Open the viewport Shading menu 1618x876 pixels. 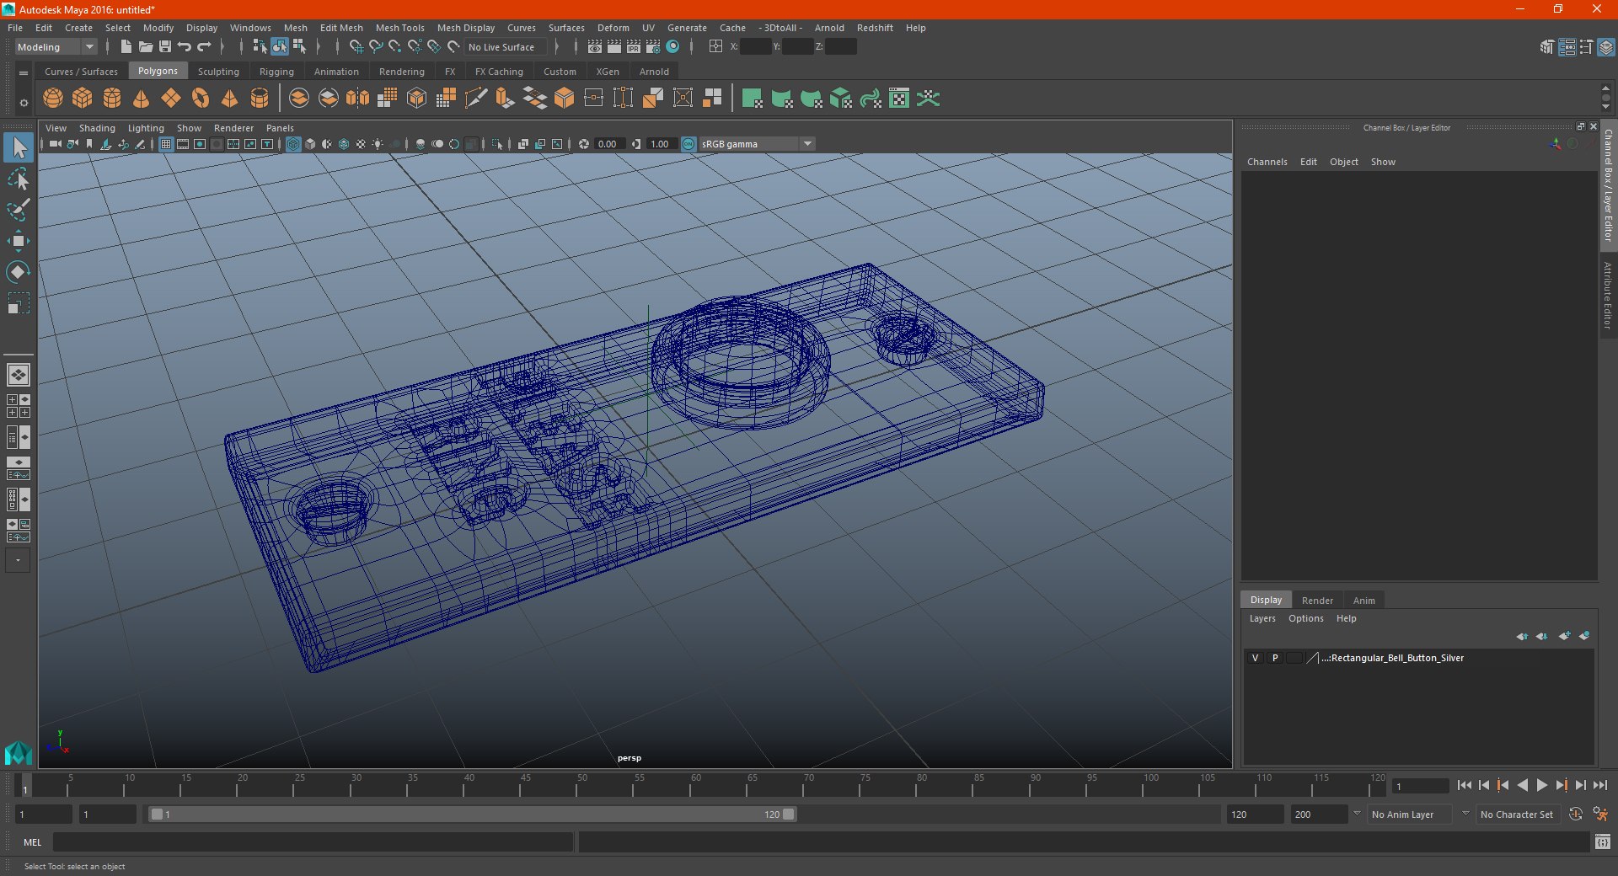coord(97,128)
